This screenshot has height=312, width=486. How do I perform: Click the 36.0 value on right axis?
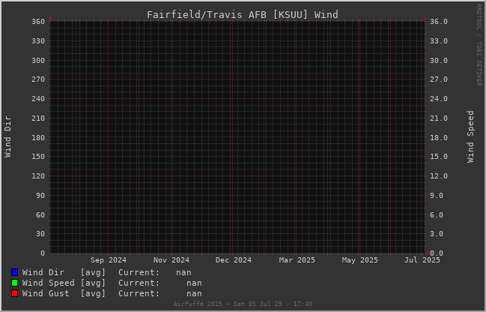(439, 22)
